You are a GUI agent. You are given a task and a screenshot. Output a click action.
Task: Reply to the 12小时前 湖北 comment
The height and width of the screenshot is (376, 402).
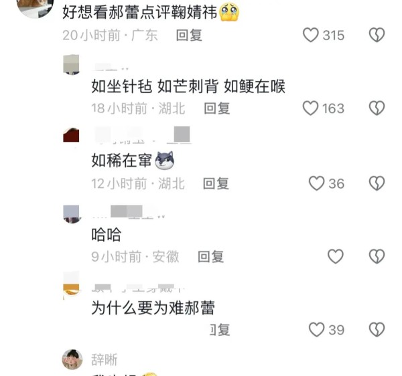click(216, 183)
